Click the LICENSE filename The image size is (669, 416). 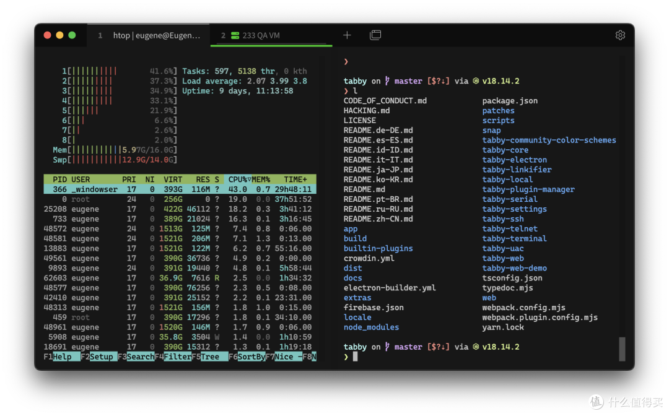(x=360, y=121)
